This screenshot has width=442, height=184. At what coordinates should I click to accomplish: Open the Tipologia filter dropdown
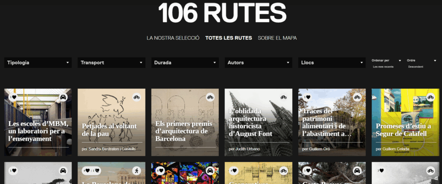click(38, 63)
